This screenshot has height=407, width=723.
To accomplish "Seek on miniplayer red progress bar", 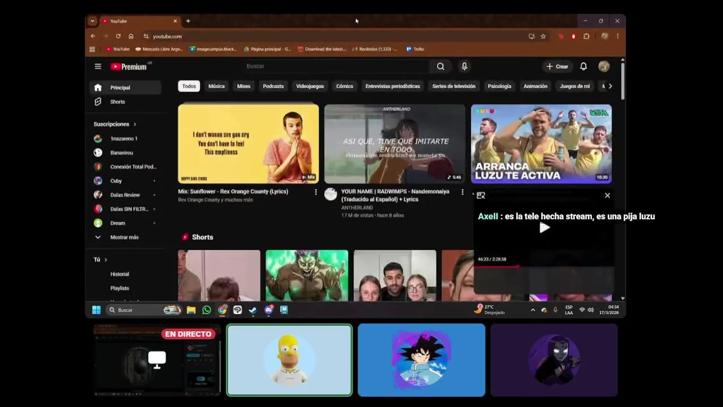I will coord(543,266).
